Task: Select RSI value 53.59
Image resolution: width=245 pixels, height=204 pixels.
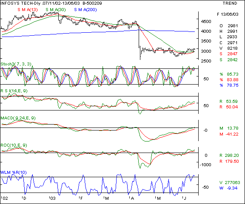Action: point(232,102)
